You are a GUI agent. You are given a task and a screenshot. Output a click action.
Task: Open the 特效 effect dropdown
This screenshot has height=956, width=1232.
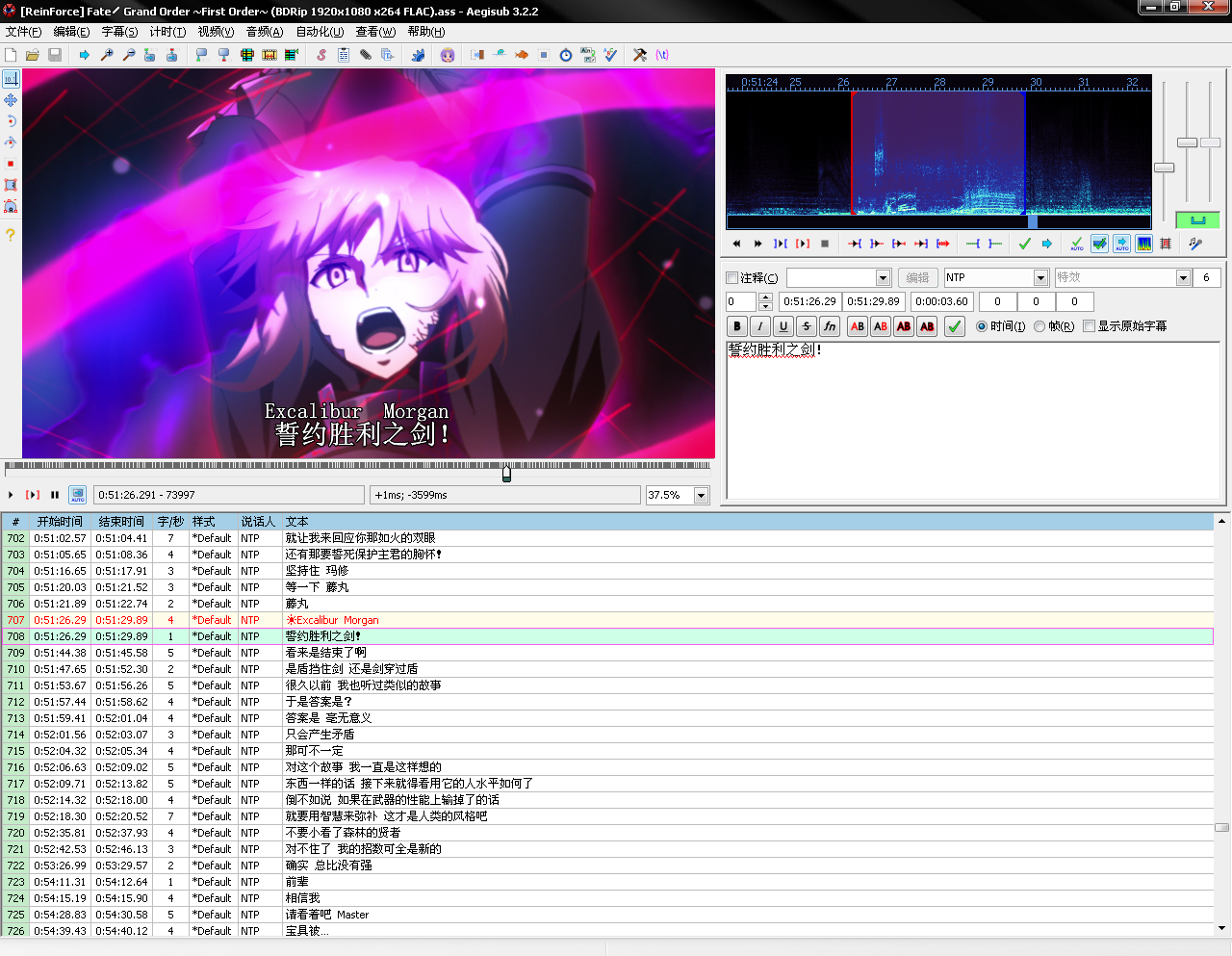pos(1184,277)
